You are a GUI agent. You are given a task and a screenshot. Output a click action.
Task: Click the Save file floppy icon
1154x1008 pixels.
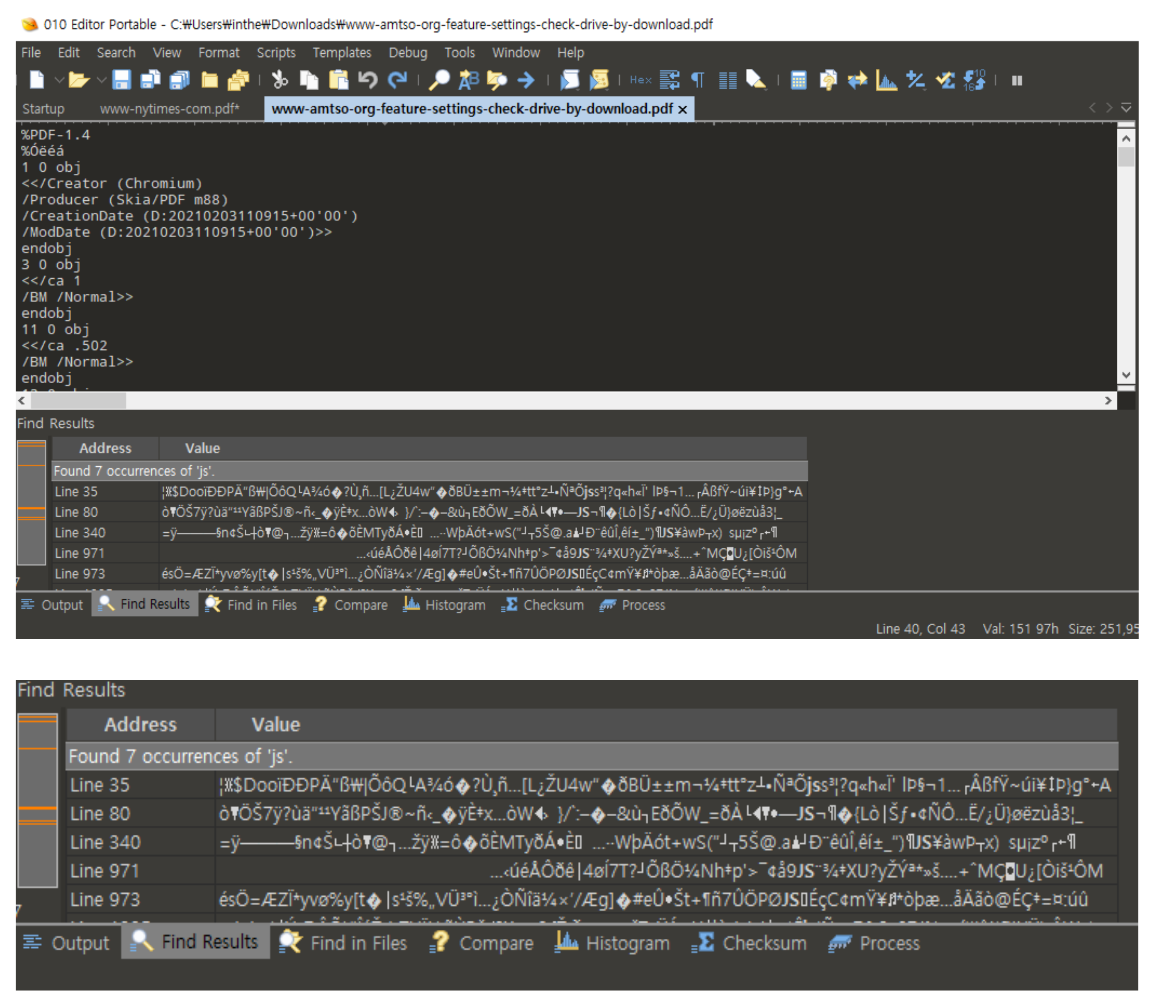coord(121,80)
